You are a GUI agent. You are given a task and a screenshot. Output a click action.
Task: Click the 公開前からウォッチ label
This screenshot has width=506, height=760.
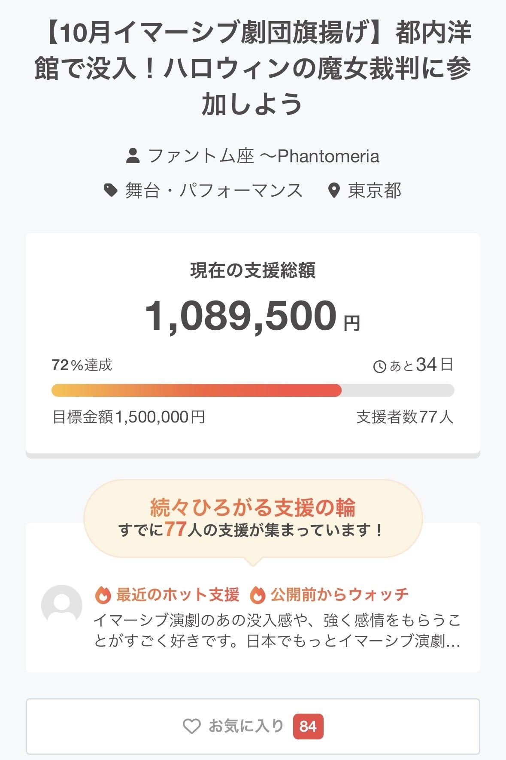coord(339,595)
